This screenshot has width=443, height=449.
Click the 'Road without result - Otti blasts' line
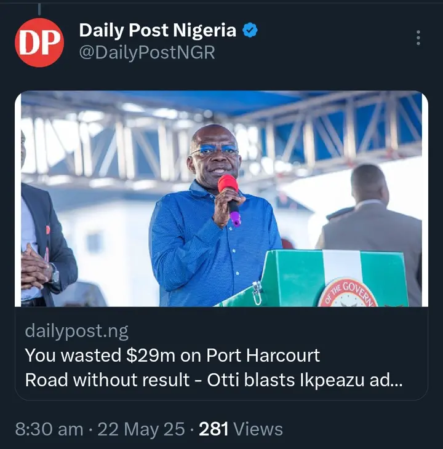160,380
